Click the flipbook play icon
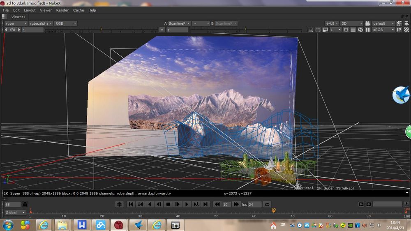 [361, 204]
